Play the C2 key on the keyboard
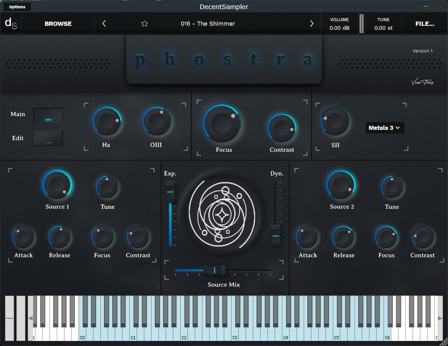The width and height of the screenshot is (448, 346). pyautogui.click(x=184, y=334)
